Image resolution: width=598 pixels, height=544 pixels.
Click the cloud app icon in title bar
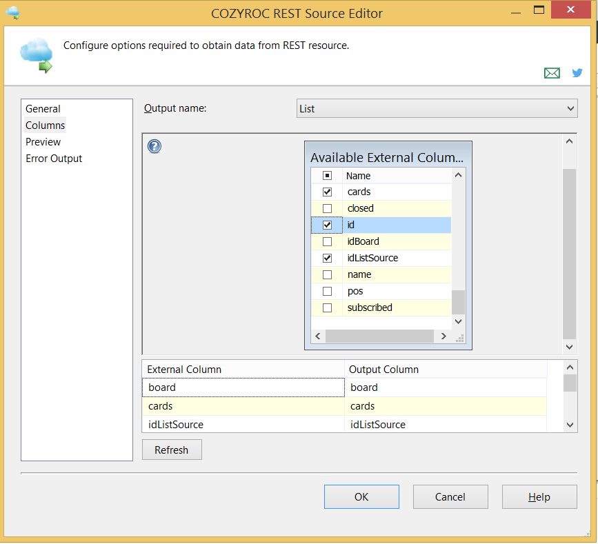click(x=12, y=12)
